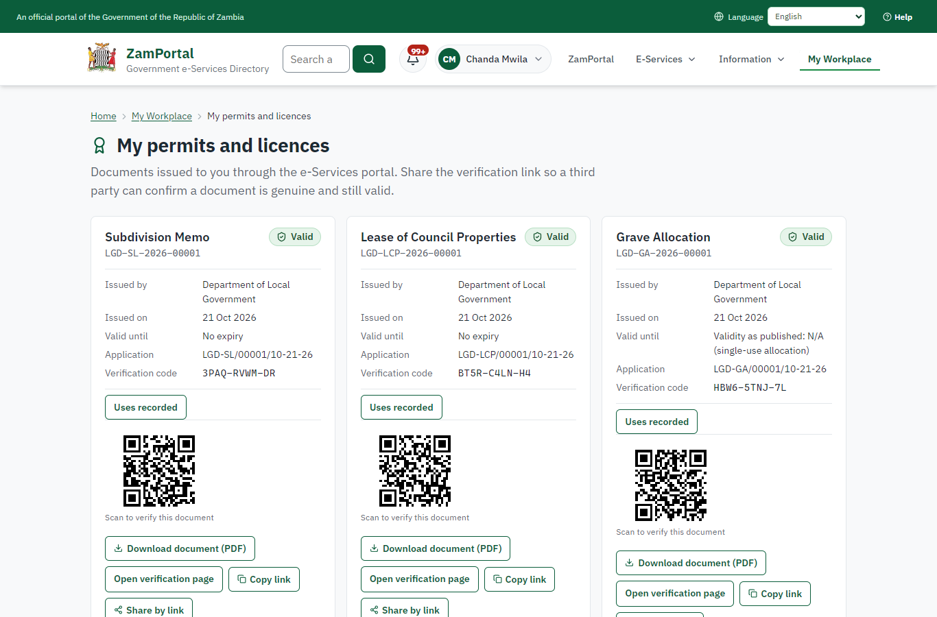Open Help in the top bar

click(897, 16)
